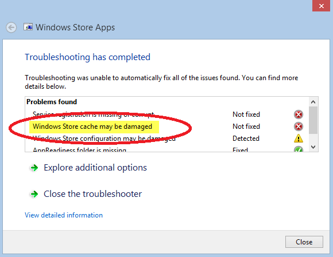Go back using the round arrow button
Image resolution: width=333 pixels, height=257 pixels.
[11, 27]
